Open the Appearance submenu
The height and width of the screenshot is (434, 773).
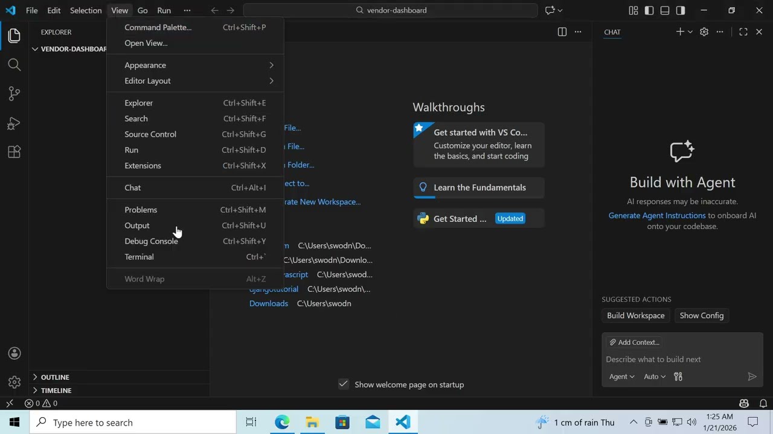point(195,65)
